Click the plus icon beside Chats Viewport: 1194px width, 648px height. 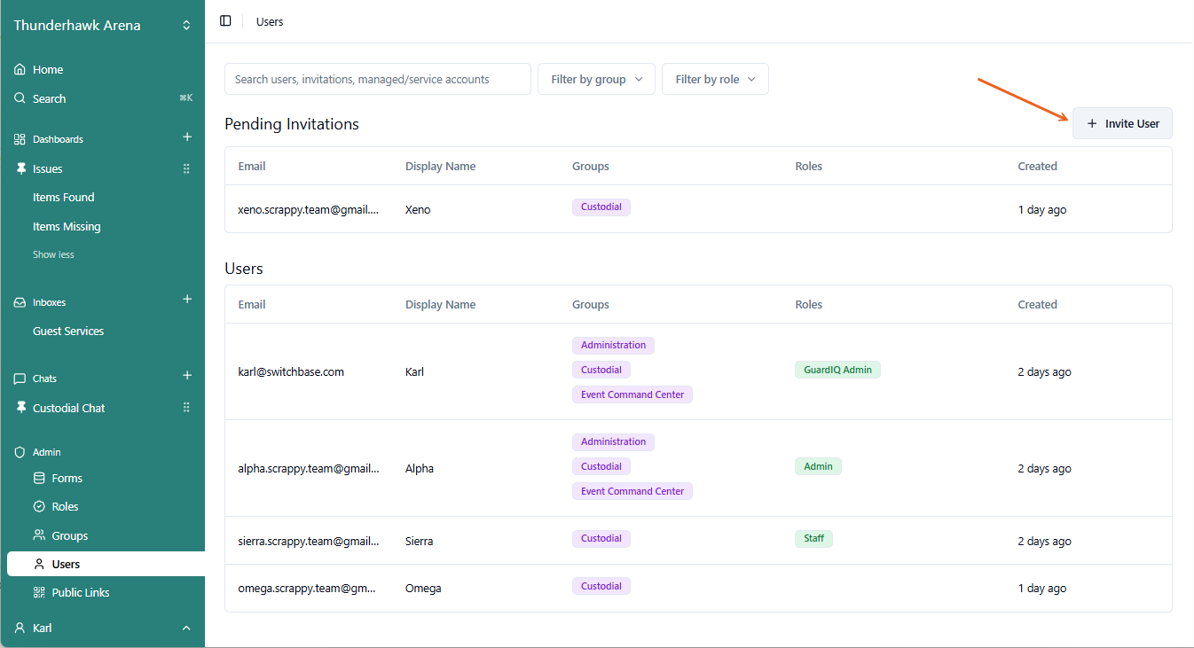click(187, 377)
